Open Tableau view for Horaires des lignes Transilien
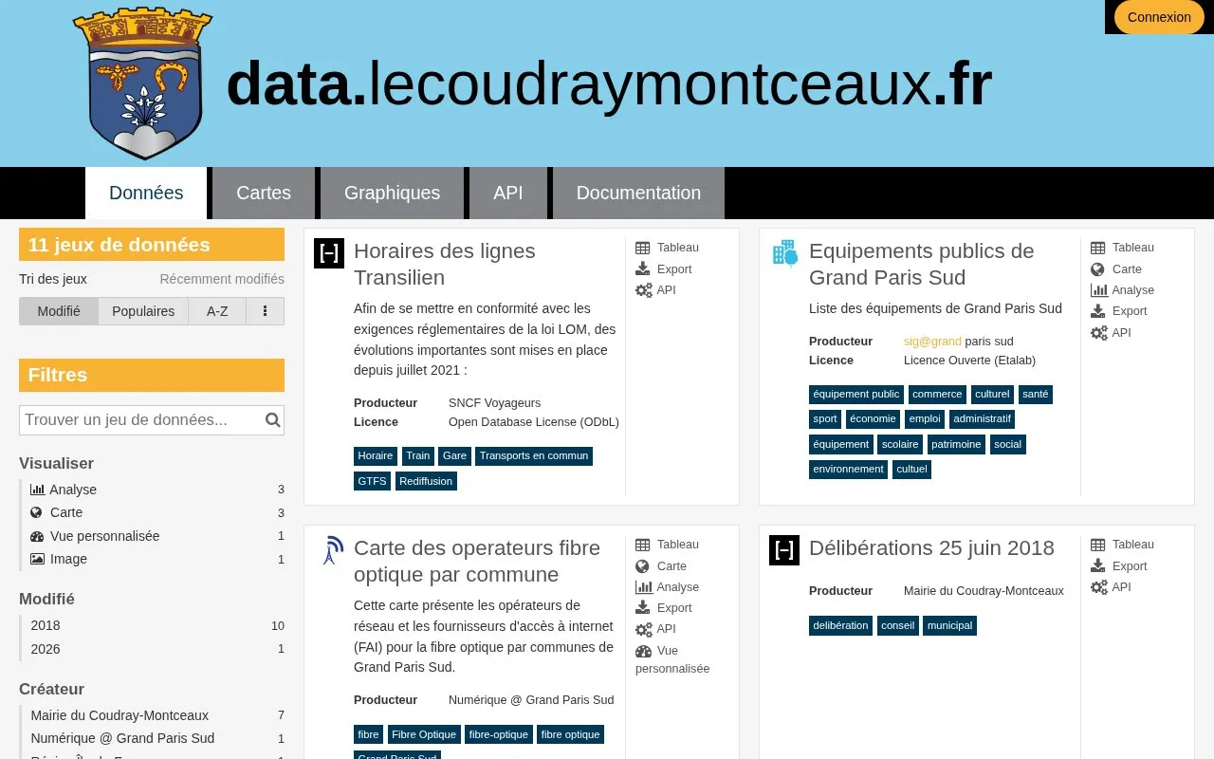The image size is (1214, 759). tap(668, 248)
